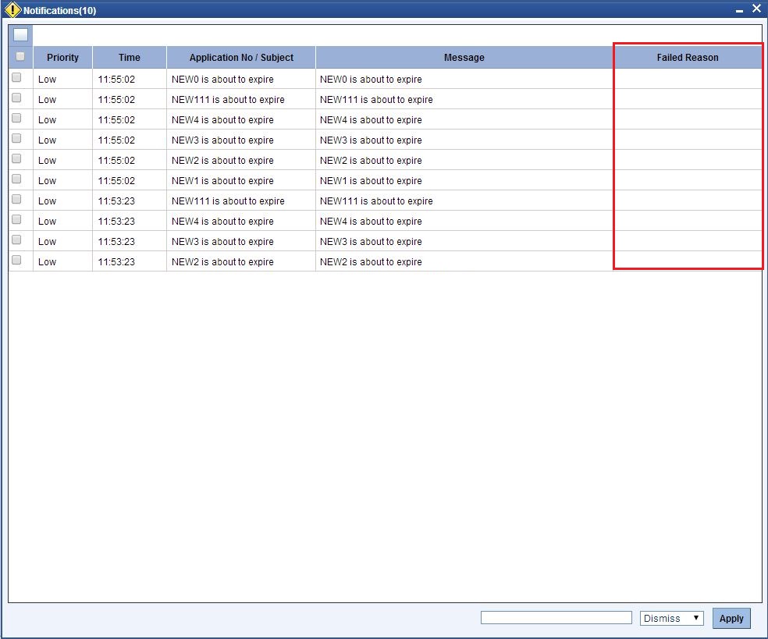Check the NEW111 11:53:23 row checkbox
This screenshot has width=768, height=639.
coord(16,199)
